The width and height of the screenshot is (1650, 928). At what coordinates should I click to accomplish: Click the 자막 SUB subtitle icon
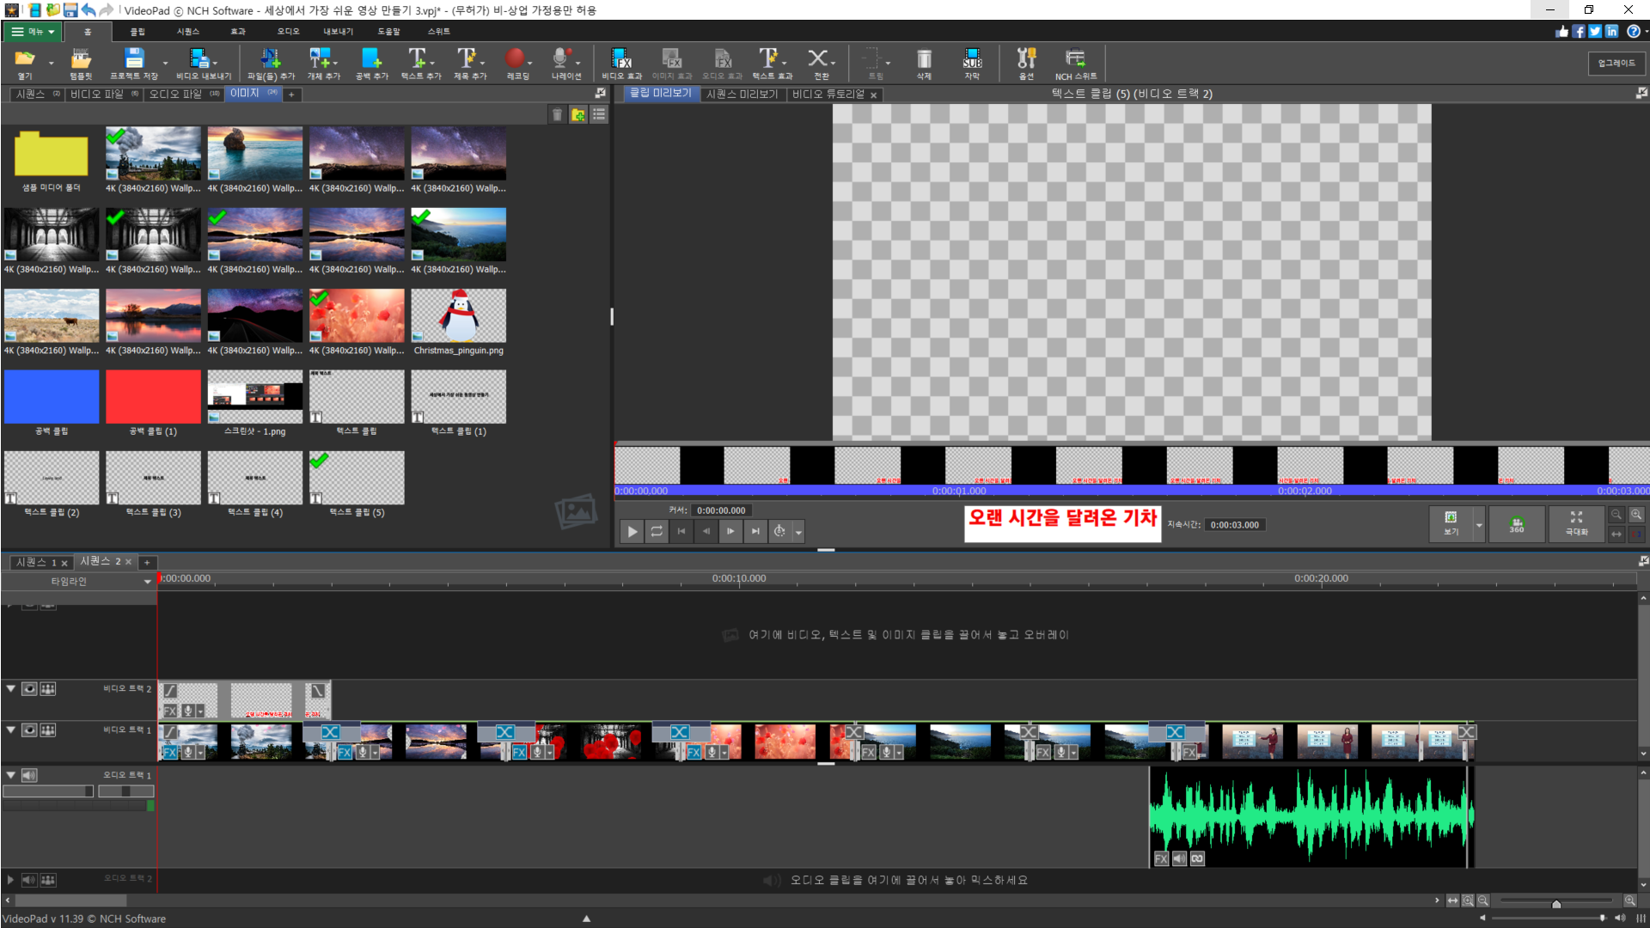point(972,59)
